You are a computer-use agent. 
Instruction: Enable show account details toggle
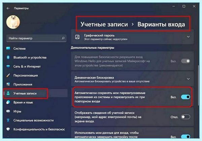(x=186, y=117)
